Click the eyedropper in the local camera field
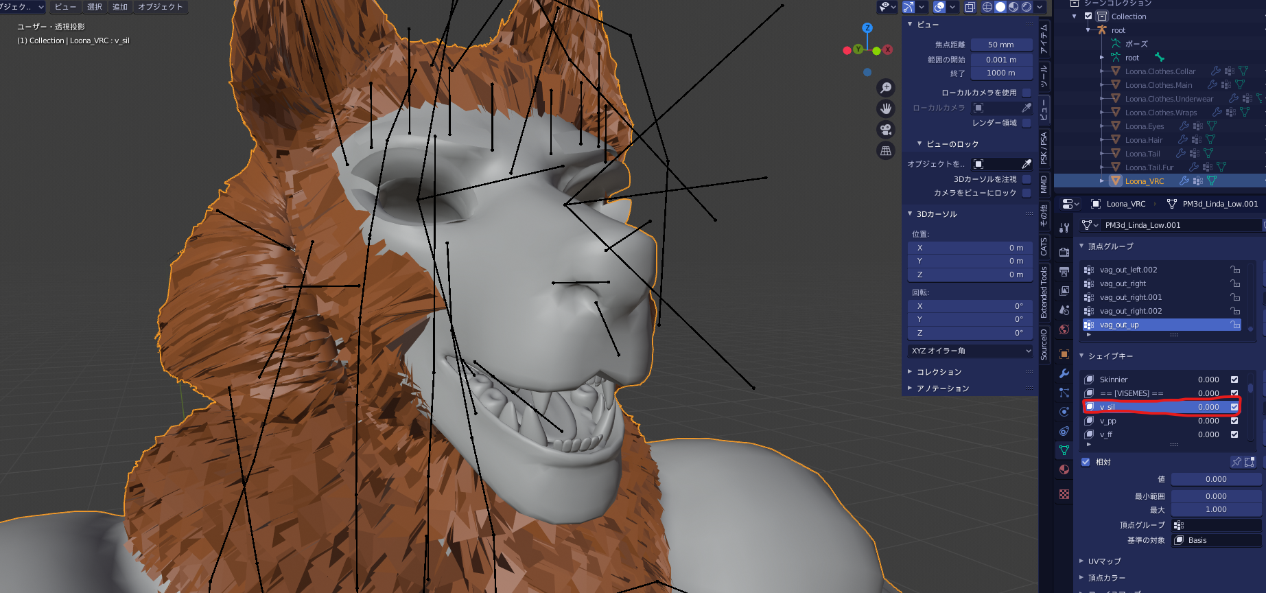 [x=1027, y=108]
